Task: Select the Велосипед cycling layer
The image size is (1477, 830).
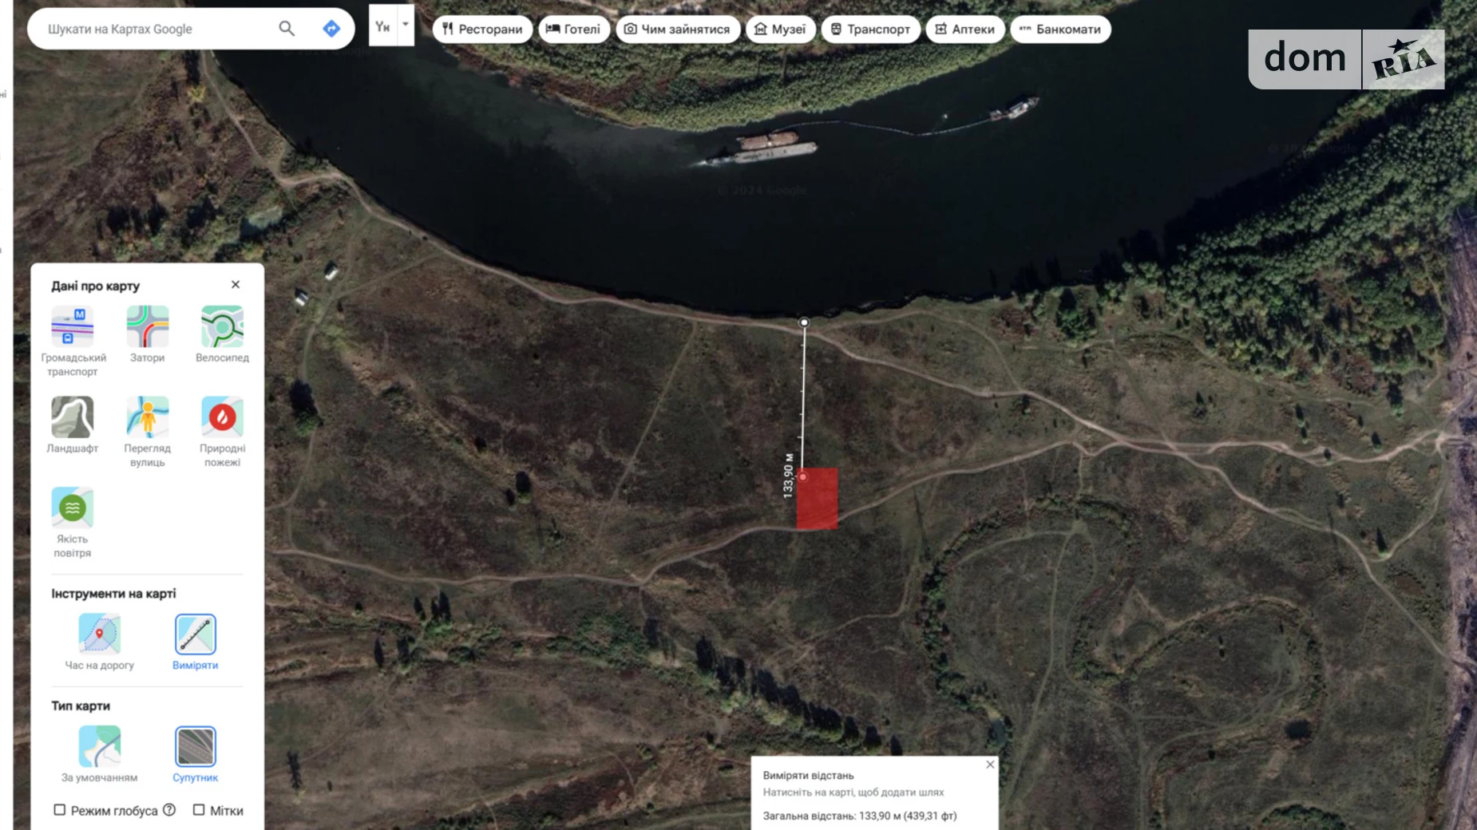Action: 222,326
